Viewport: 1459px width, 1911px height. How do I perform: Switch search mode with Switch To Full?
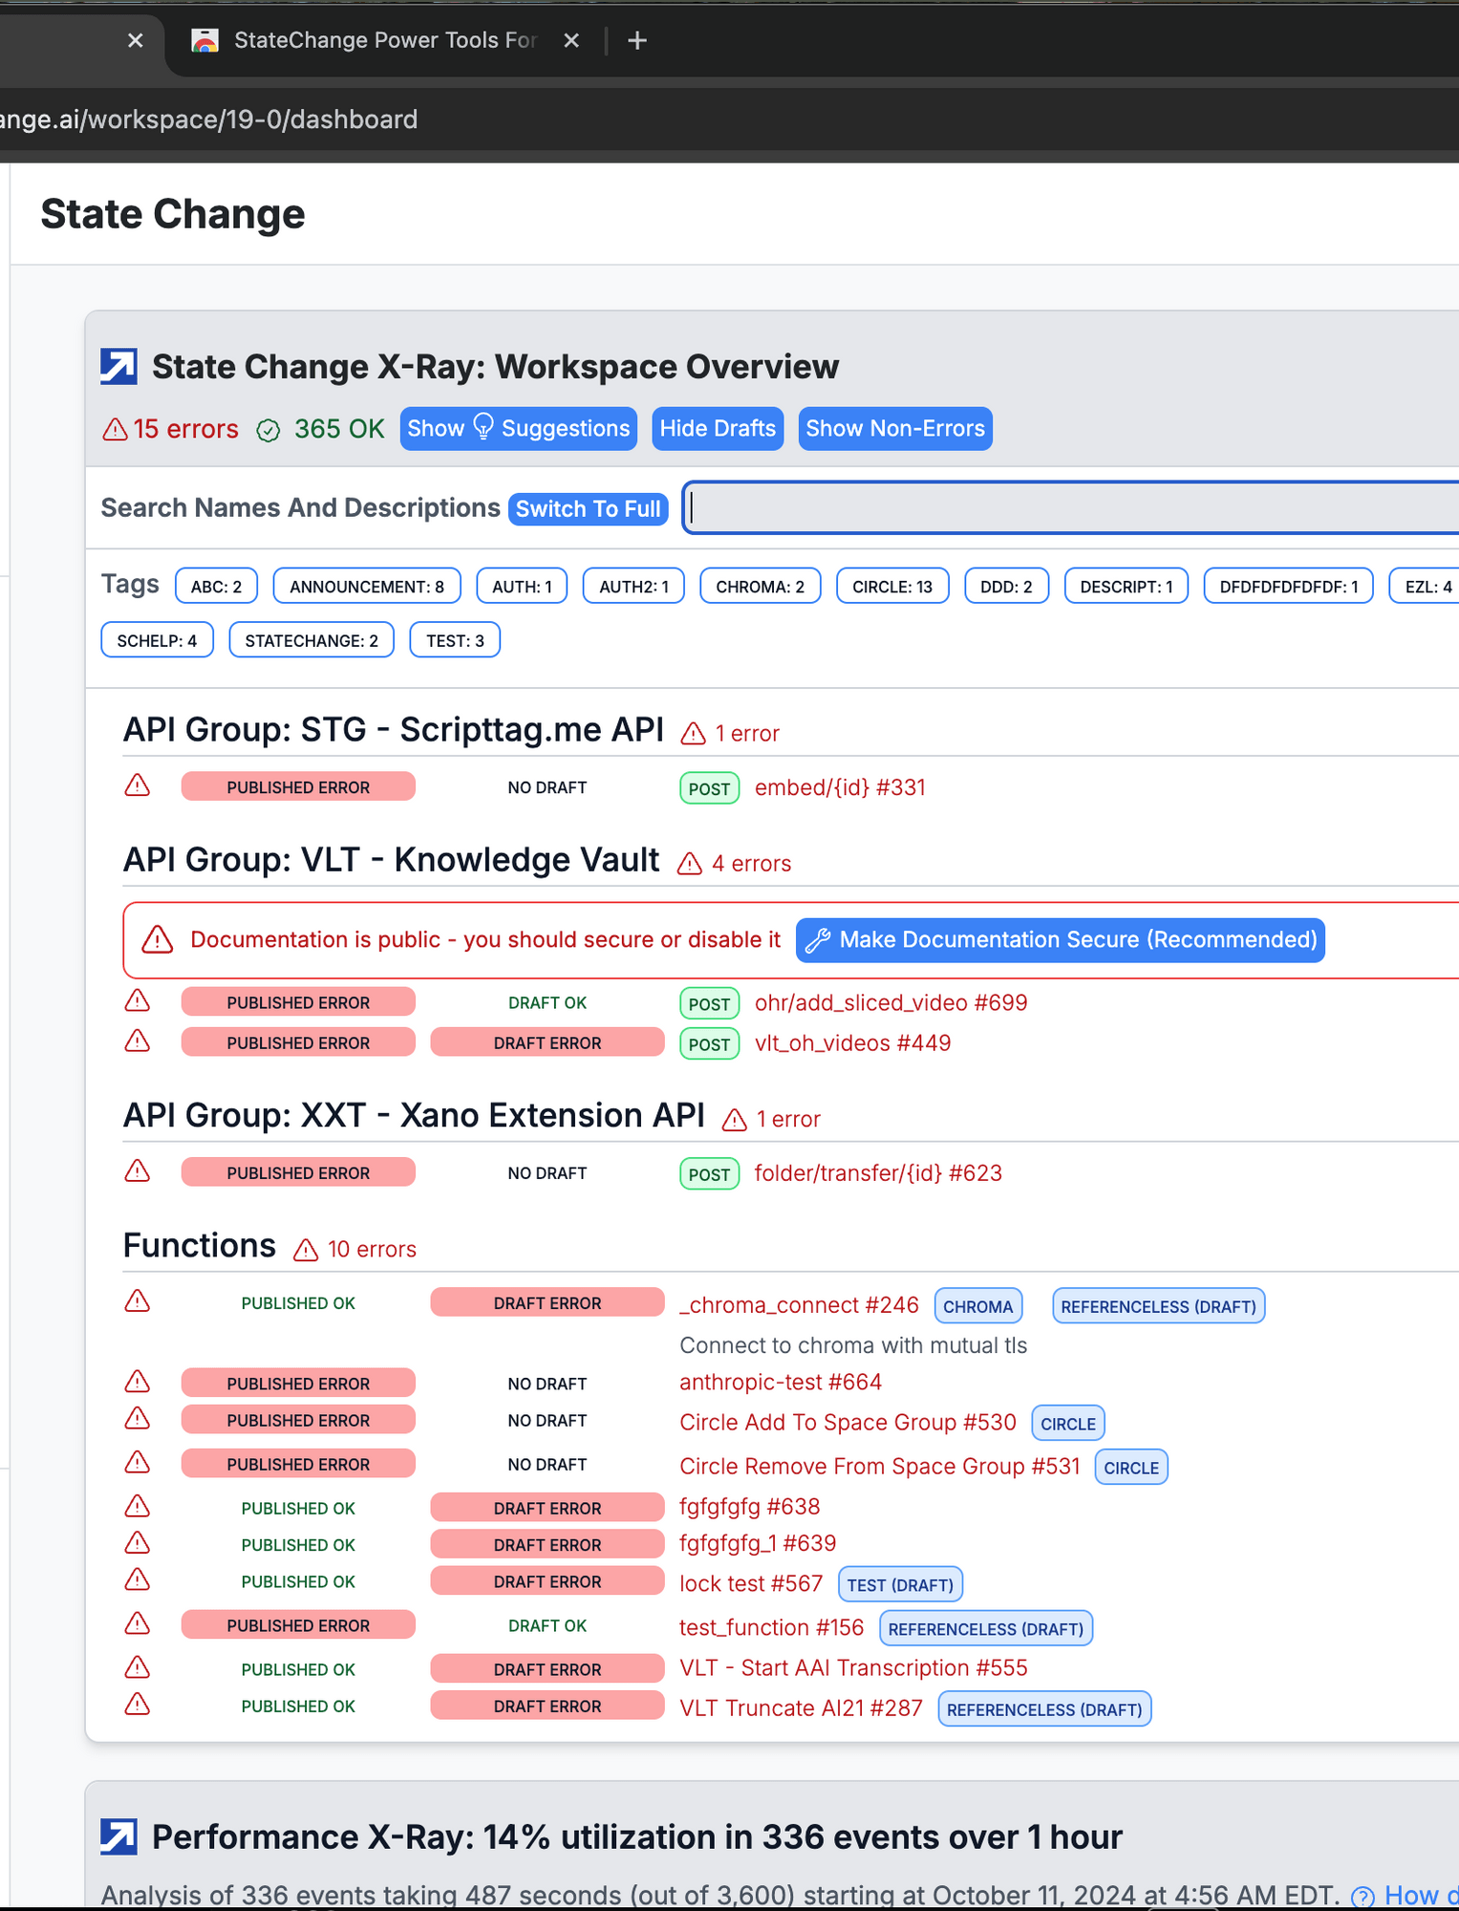(588, 508)
